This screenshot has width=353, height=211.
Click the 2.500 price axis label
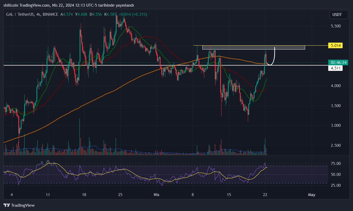click(336, 146)
